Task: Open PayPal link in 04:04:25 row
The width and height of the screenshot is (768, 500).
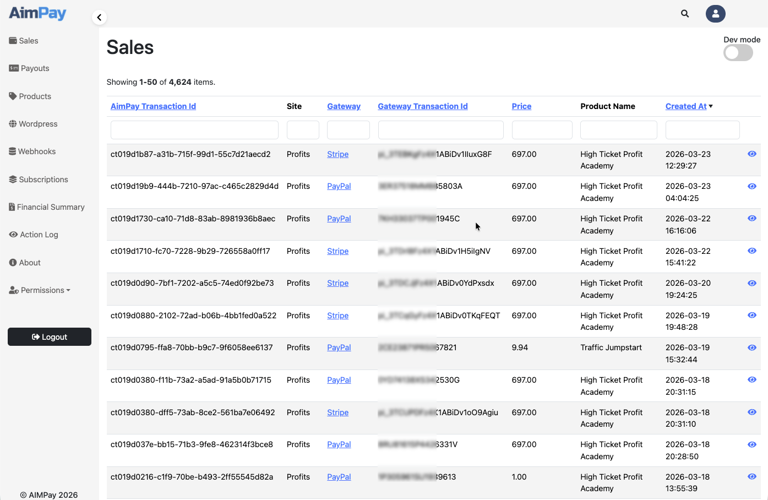Action: (339, 186)
